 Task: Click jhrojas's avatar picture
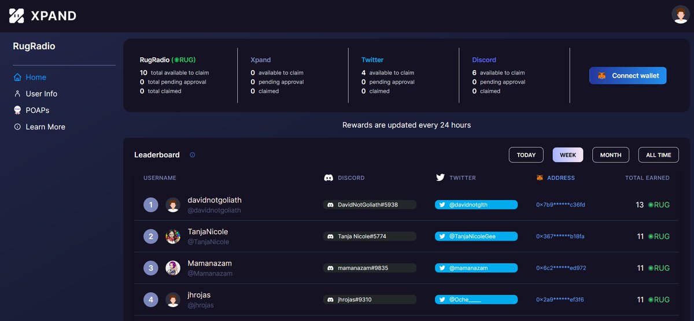pyautogui.click(x=173, y=300)
